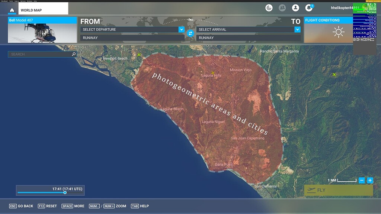The height and width of the screenshot is (214, 381).
Task: Open the friends group icon
Action: coord(282,8)
